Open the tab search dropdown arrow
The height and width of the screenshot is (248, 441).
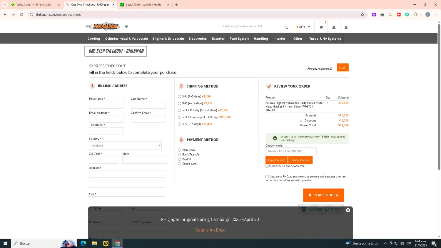point(4,5)
